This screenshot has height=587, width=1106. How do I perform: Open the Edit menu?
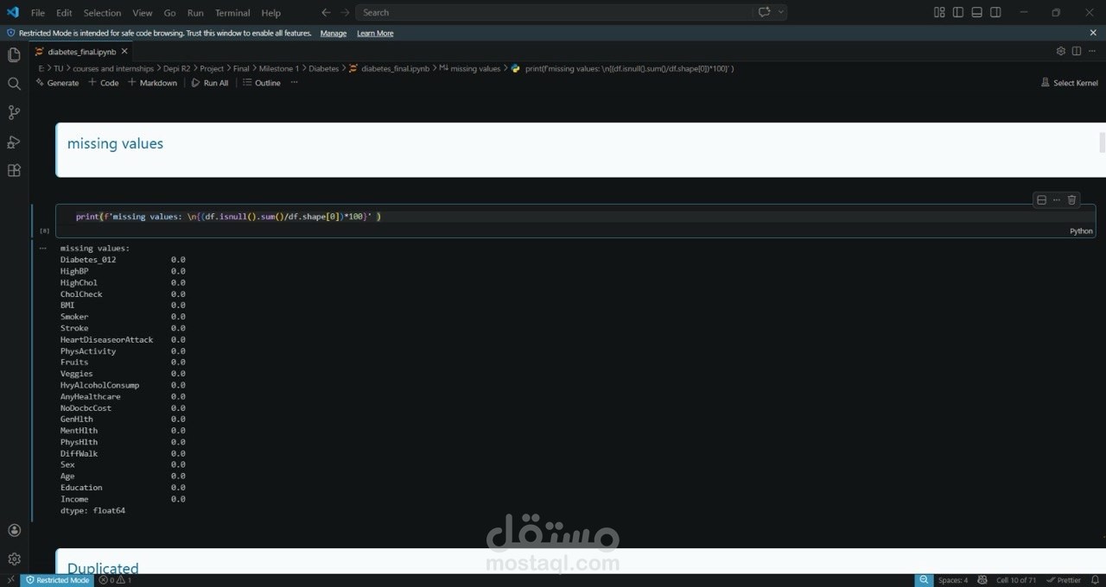64,13
